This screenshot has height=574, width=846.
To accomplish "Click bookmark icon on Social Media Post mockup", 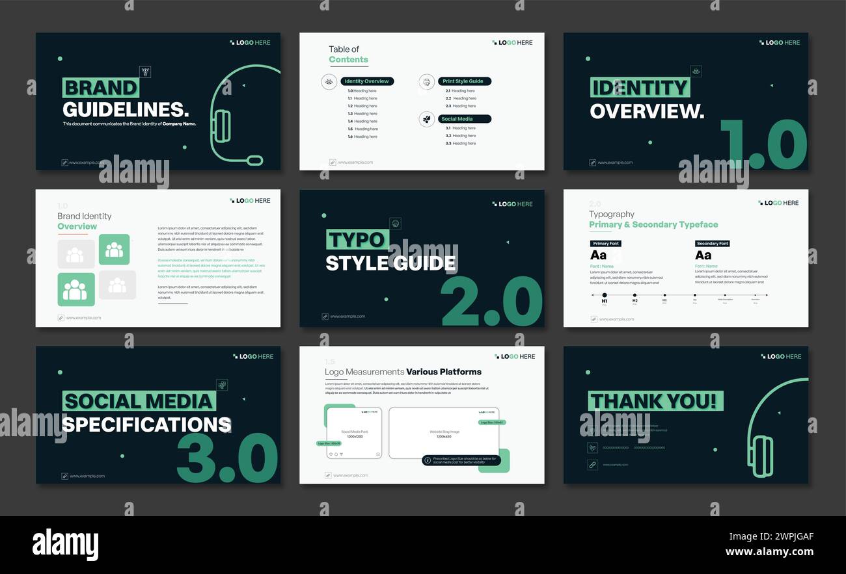I will click(377, 454).
